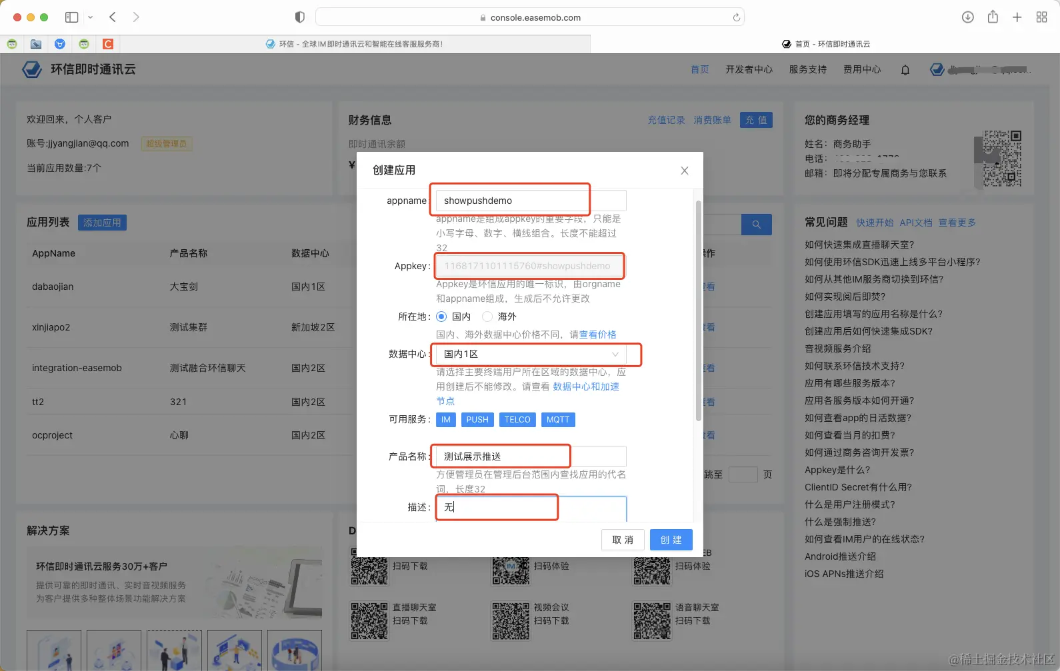This screenshot has width=1060, height=671.
Task: Click the integration-easemob app name row
Action: click(x=77, y=368)
